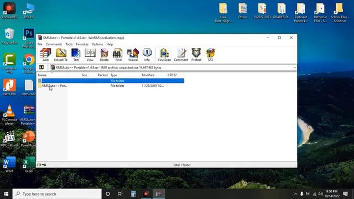The image size is (354, 199).
Task: Select School Files - Shortcut folder
Action: click(340, 12)
